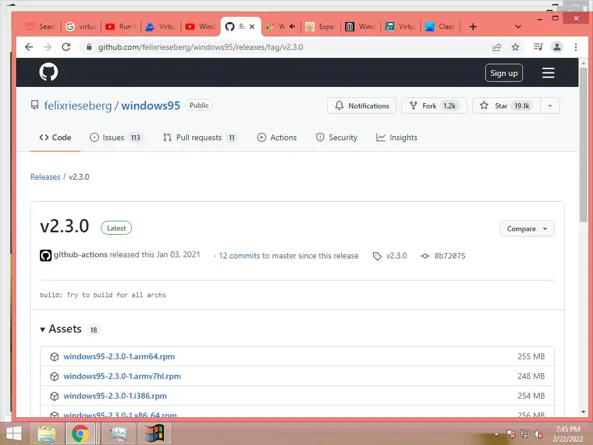
Task: Click the share page icon in address bar
Action: click(x=496, y=47)
